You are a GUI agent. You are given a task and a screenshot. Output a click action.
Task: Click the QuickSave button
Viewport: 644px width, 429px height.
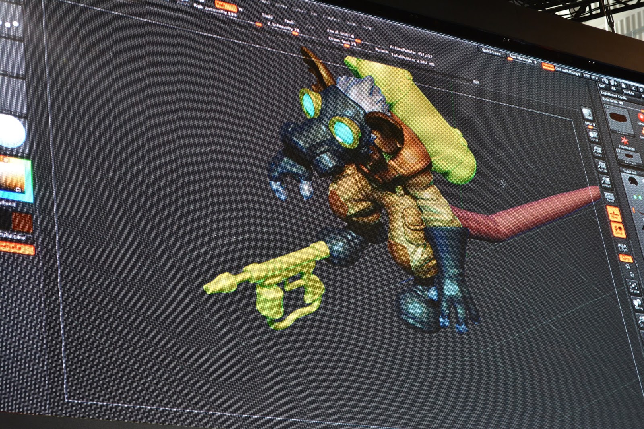pos(492,51)
